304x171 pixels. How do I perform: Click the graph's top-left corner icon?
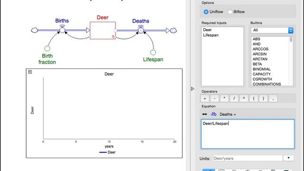(x=30, y=72)
